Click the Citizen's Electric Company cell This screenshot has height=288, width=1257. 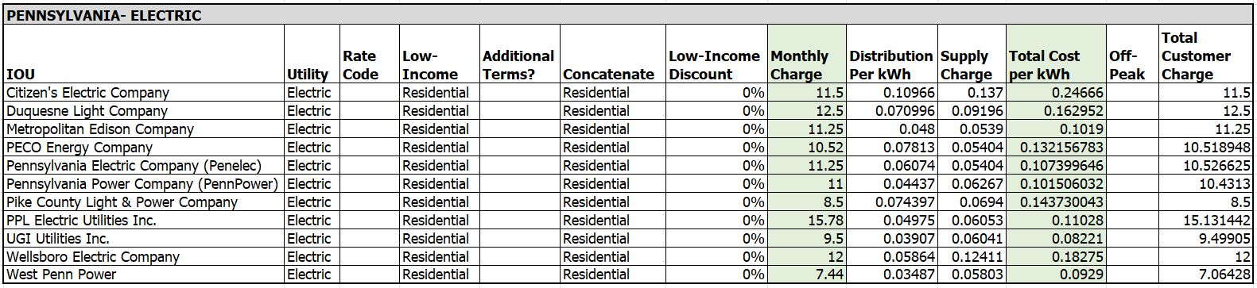click(x=143, y=93)
